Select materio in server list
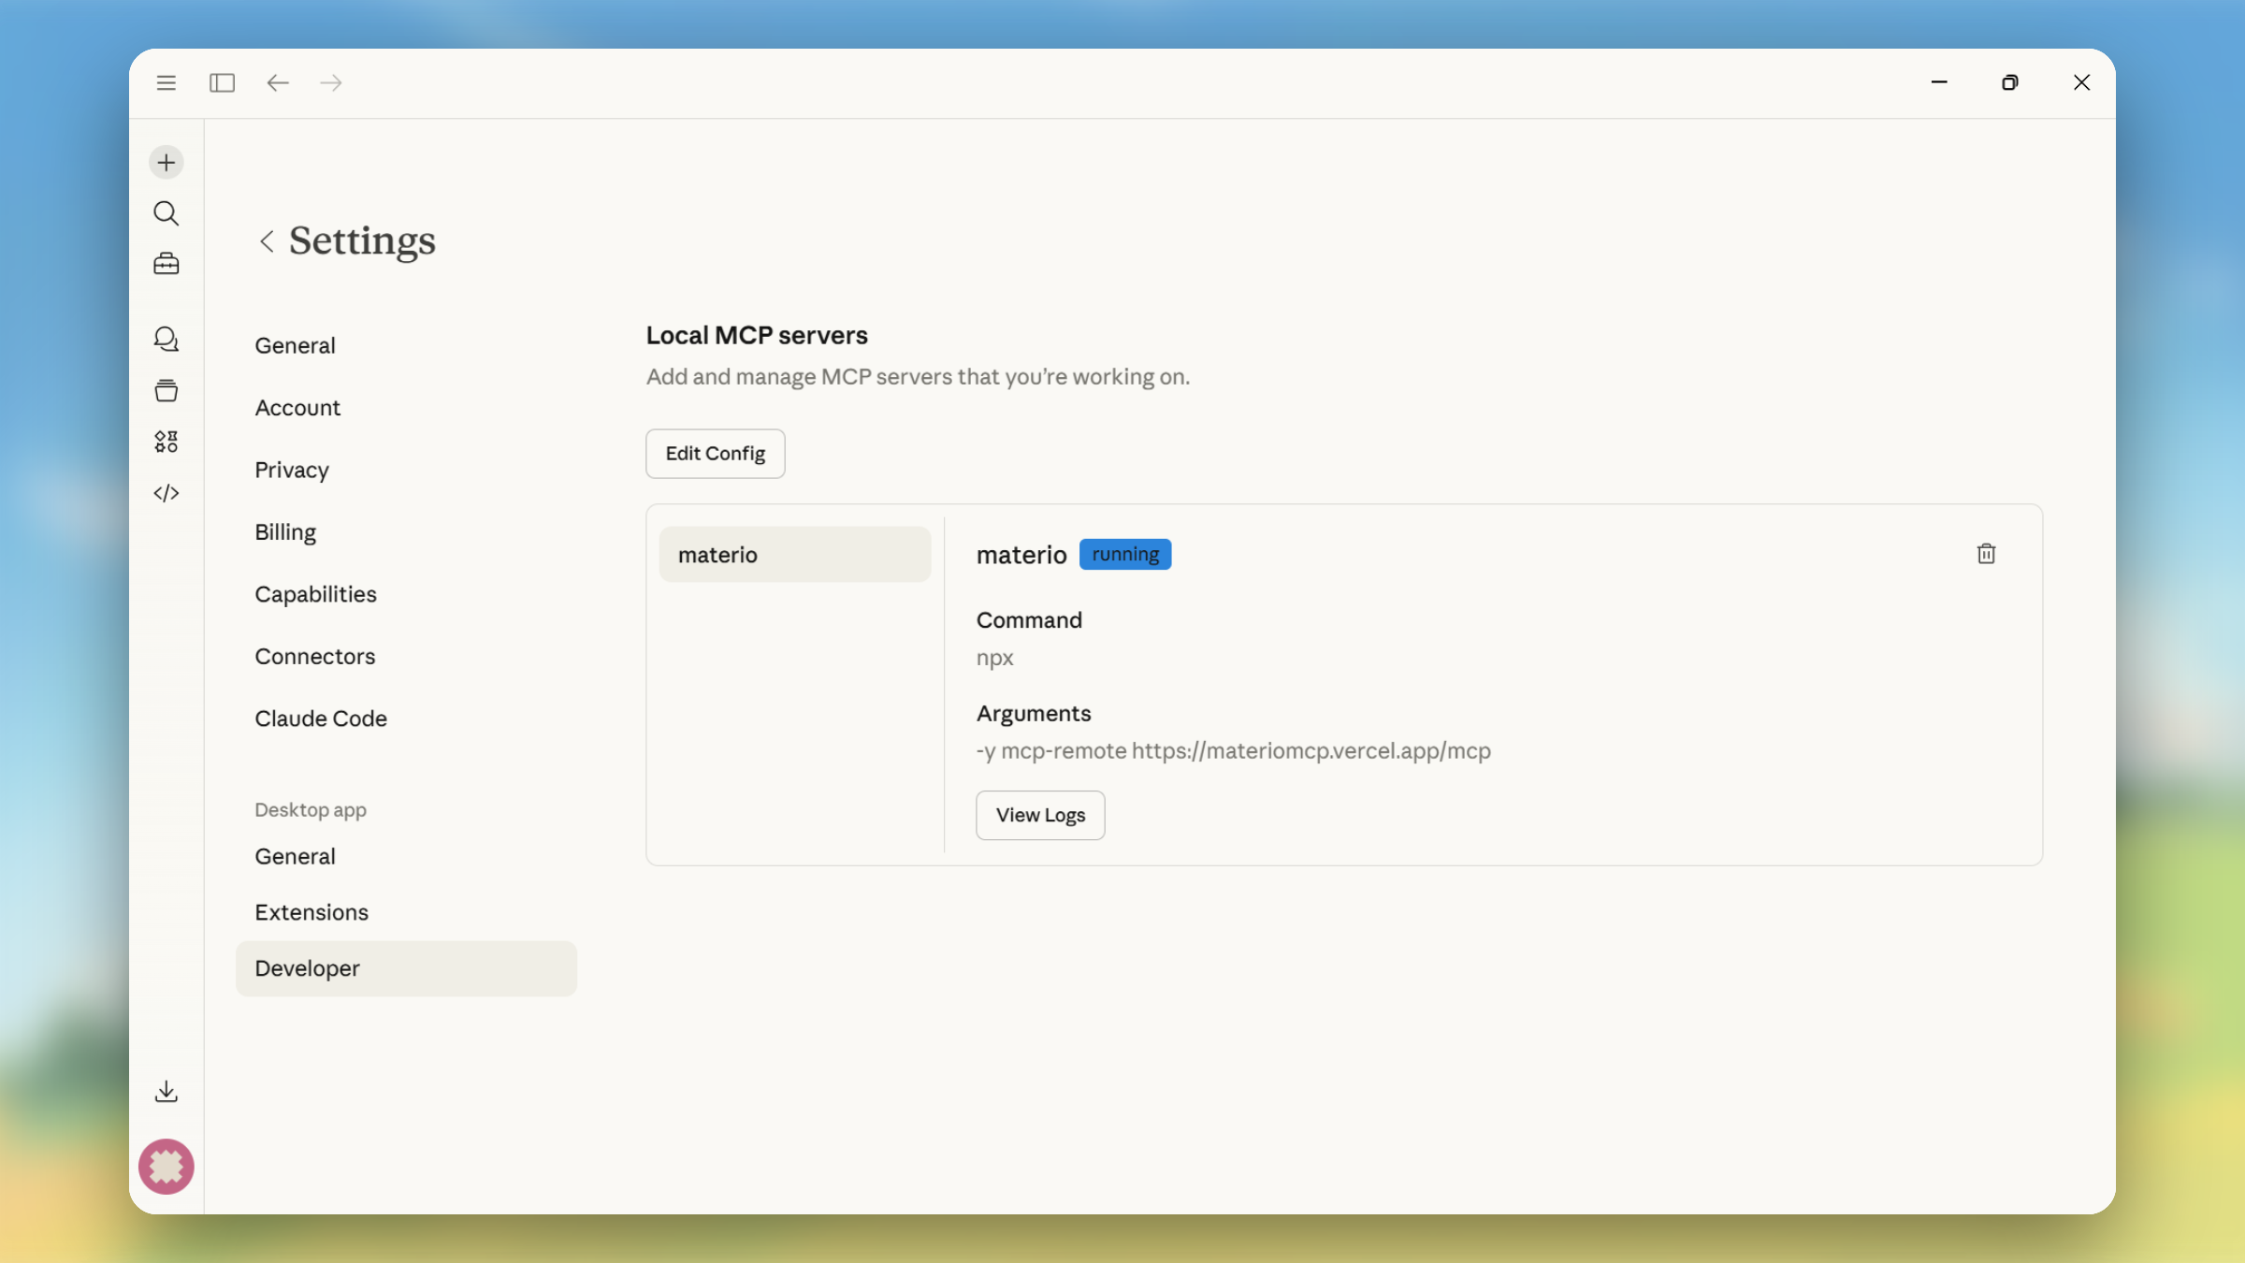Image resolution: width=2245 pixels, height=1263 pixels. (x=794, y=555)
